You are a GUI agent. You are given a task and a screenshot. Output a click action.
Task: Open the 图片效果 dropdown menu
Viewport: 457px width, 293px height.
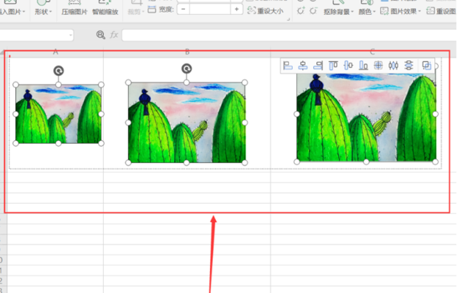tap(401, 11)
